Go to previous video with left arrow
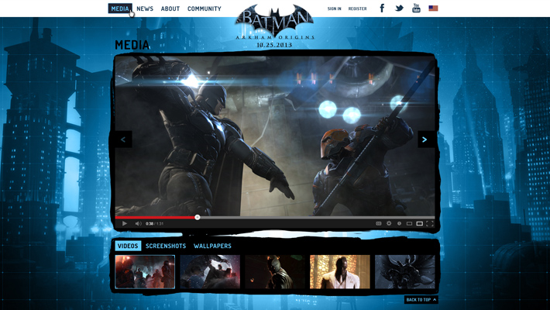This screenshot has height=310, width=550. tap(123, 139)
